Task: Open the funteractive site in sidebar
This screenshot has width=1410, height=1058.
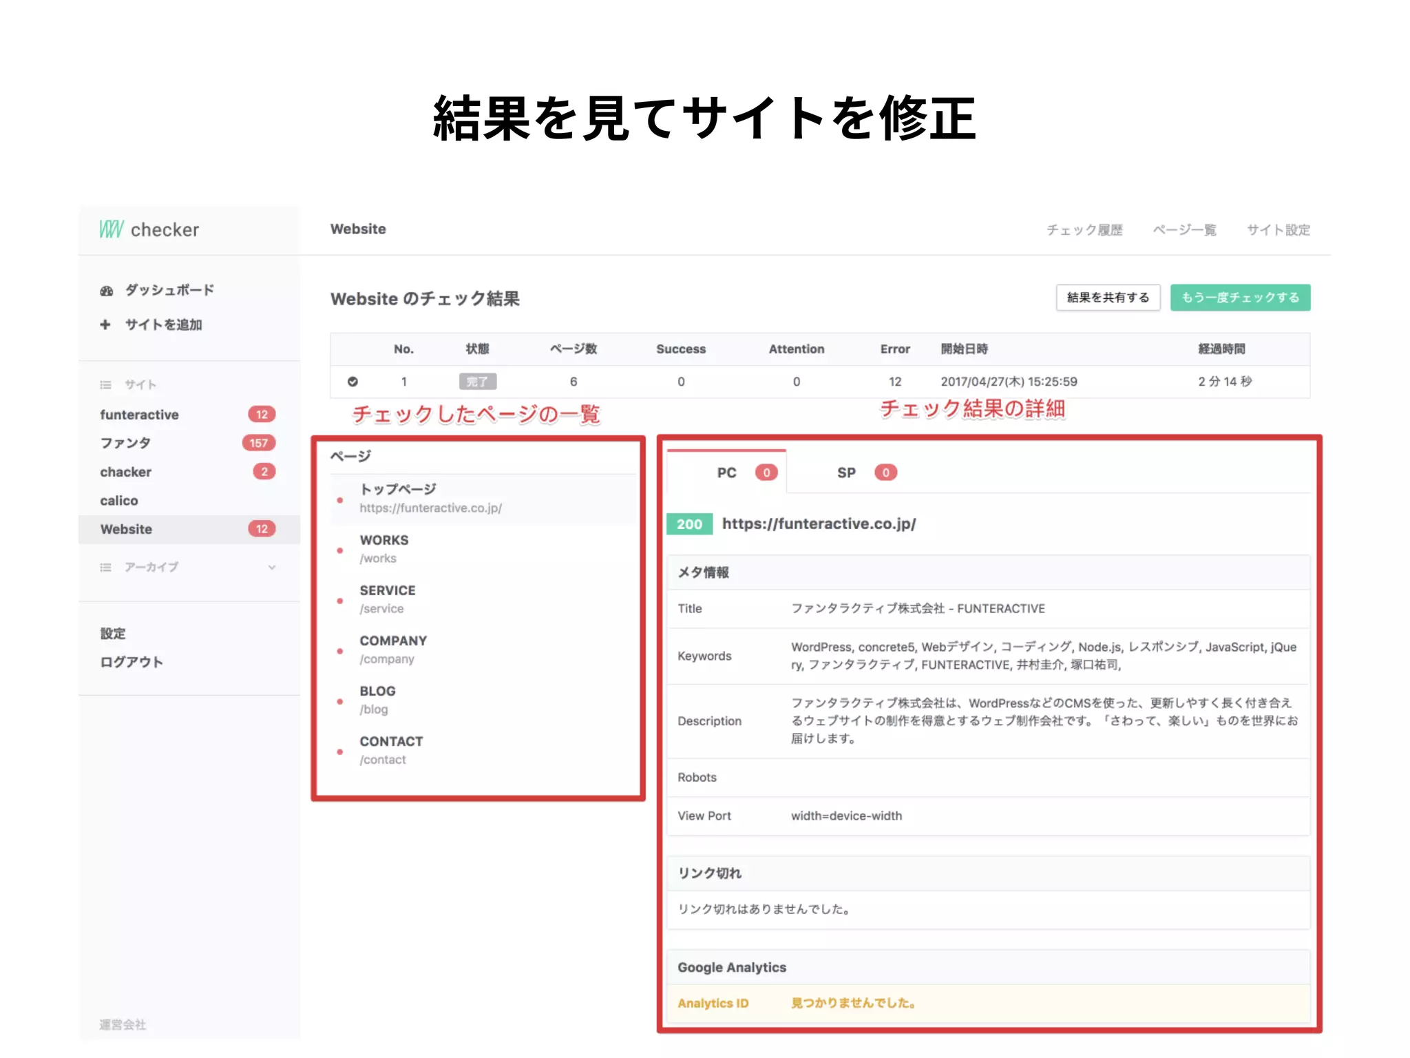Action: tap(139, 415)
